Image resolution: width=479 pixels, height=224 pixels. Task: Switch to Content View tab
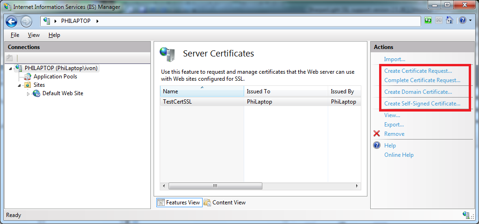pos(225,203)
